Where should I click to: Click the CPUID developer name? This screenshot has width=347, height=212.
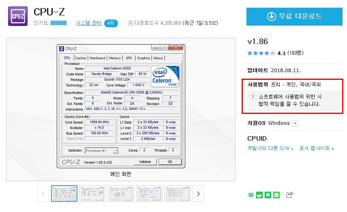click(x=257, y=139)
